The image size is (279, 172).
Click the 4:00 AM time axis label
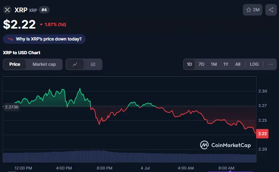tap(186, 168)
